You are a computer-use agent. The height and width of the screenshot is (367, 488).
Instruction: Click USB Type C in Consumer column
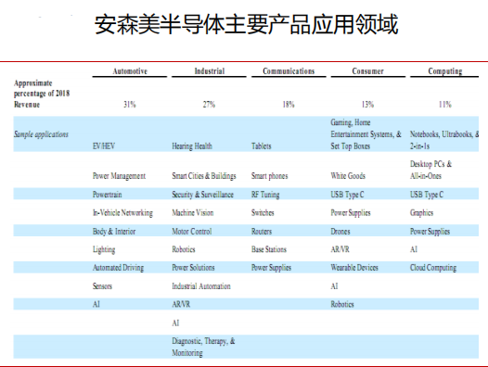click(347, 195)
